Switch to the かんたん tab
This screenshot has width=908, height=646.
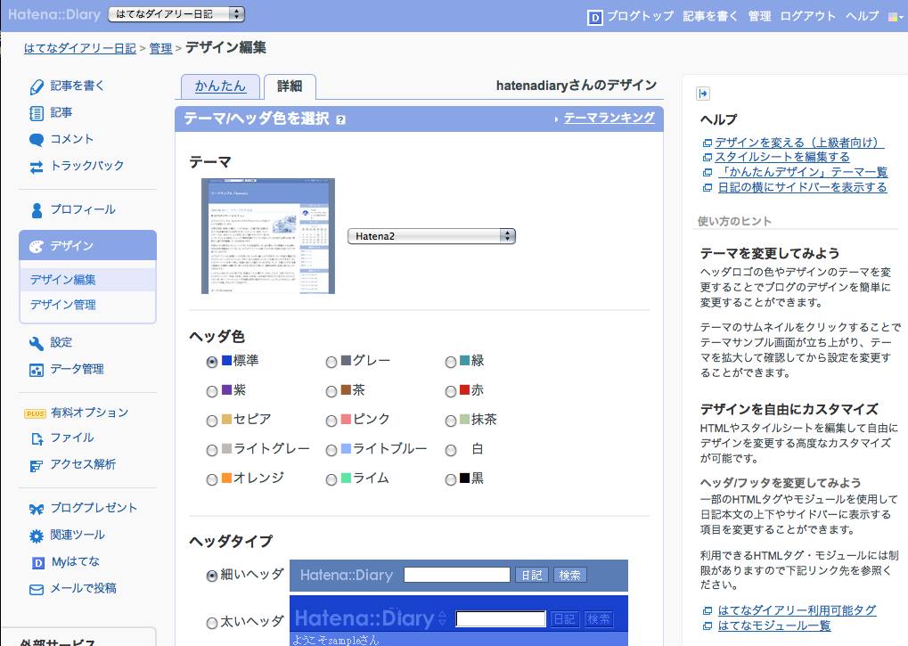point(220,86)
